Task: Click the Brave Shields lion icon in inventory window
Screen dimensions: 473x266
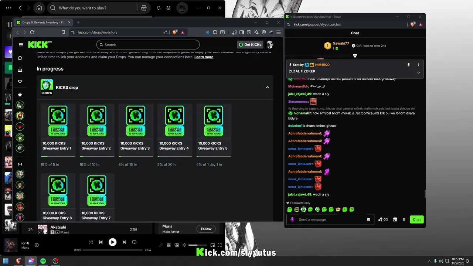Action: [x=176, y=32]
